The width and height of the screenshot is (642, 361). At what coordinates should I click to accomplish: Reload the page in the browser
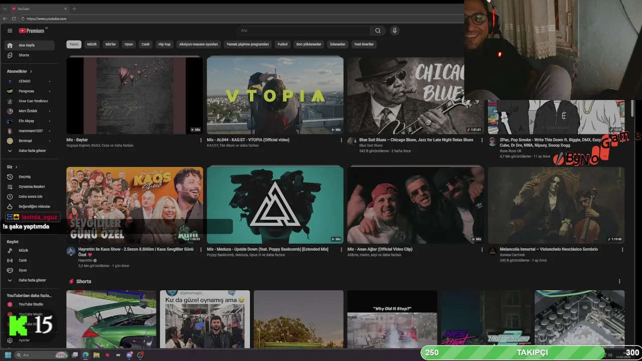[x=14, y=19]
